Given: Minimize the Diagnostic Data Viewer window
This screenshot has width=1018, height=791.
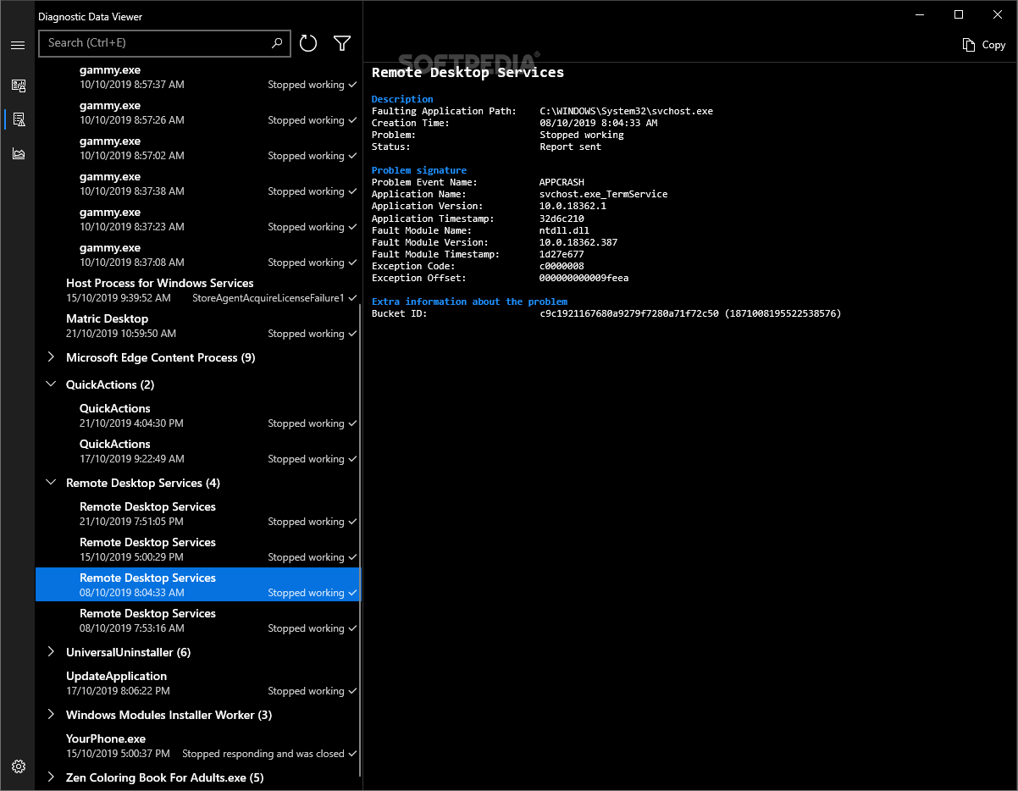Looking at the screenshot, I should point(921,14).
